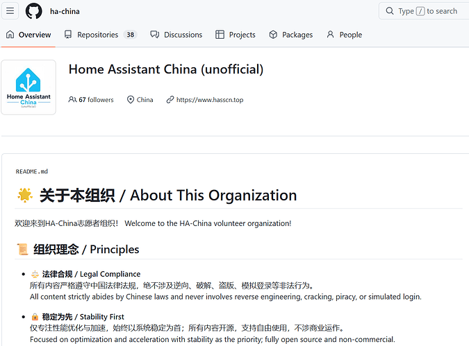Switch to the Repositories tab
The image size is (469, 346).
click(101, 35)
